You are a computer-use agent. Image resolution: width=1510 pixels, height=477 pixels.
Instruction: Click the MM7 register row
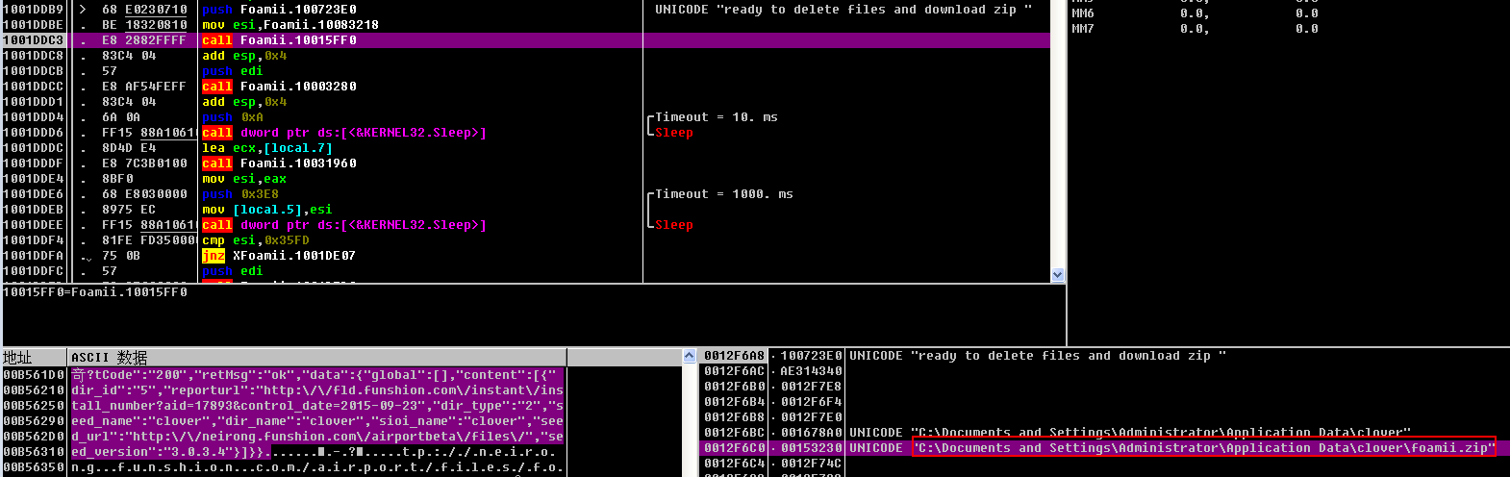pos(1083,29)
